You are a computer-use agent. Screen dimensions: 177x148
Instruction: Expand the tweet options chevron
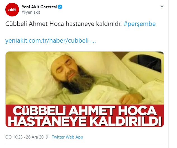(x=162, y=6)
